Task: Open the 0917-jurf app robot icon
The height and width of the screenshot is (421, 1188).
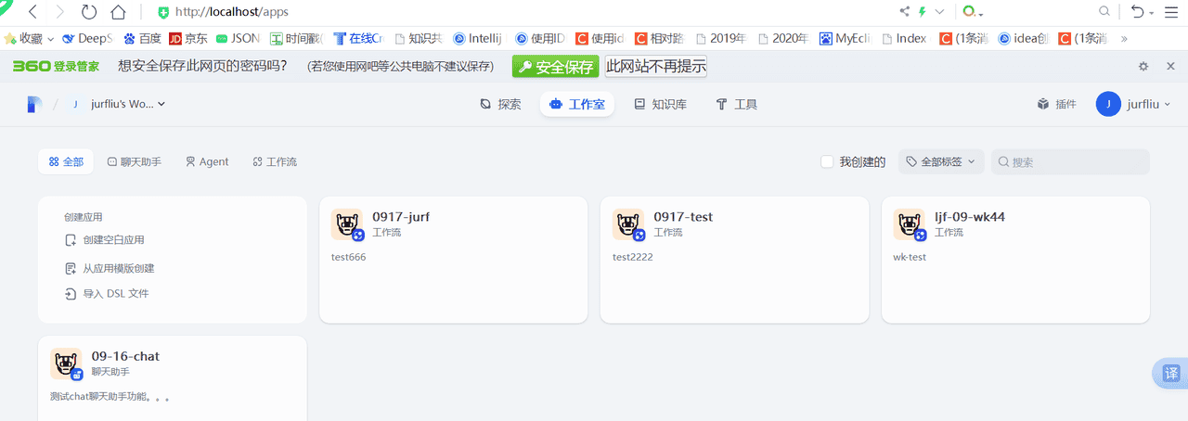Action: tap(347, 224)
